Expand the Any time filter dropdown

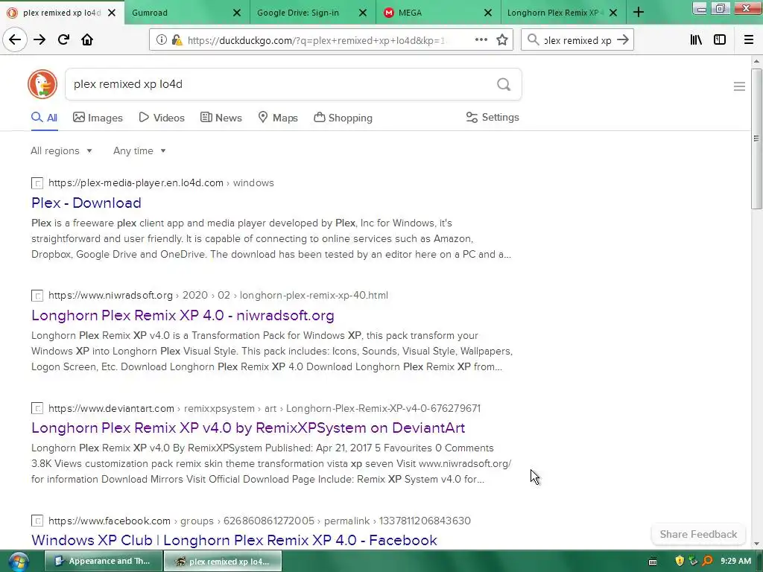tap(139, 150)
